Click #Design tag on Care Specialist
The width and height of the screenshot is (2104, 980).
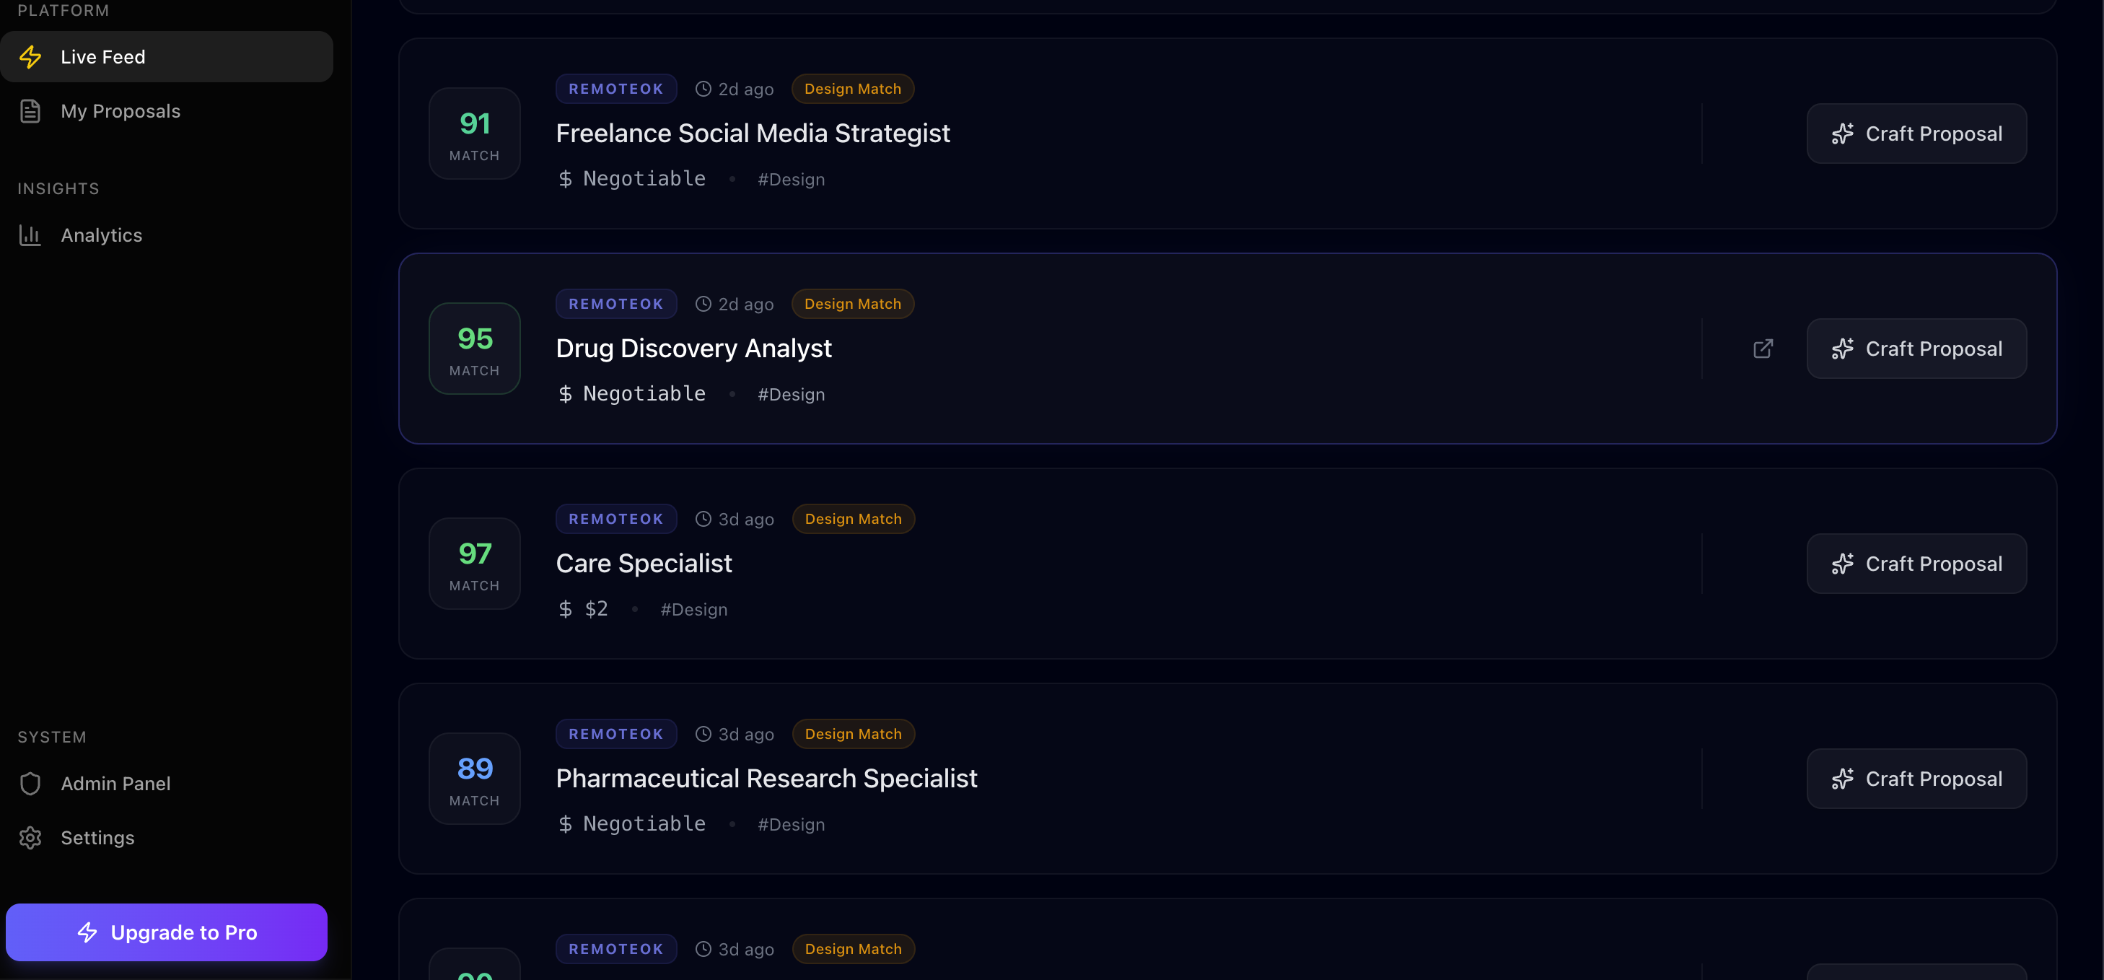point(693,609)
